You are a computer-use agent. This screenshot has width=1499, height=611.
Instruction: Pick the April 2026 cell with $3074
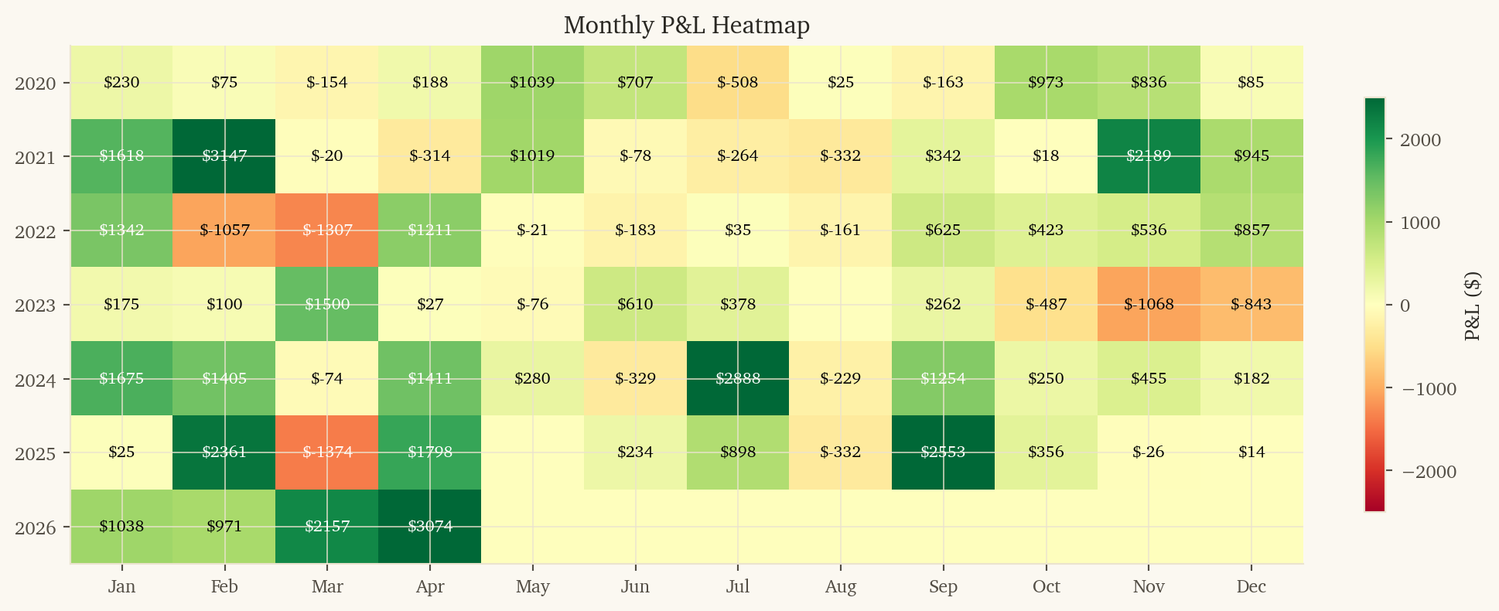429,527
